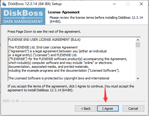Click the DiskBoss Data Management logo banner
149x116 pixels.
pyautogui.click(x=23, y=16)
